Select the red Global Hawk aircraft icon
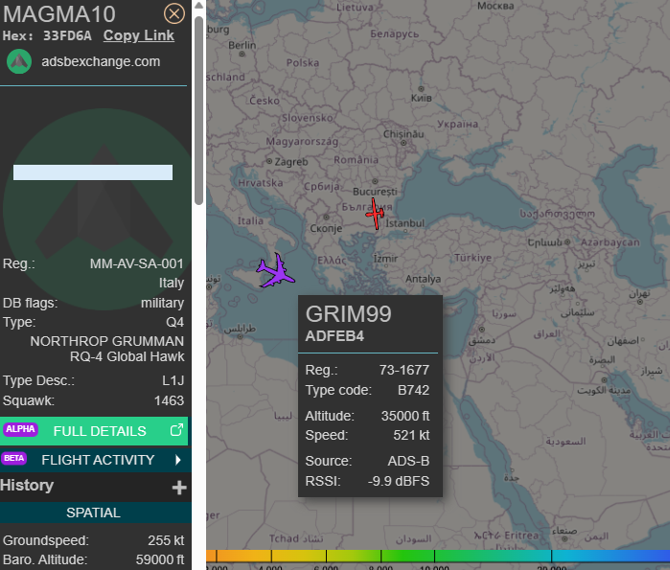The width and height of the screenshot is (670, 570). click(x=375, y=214)
